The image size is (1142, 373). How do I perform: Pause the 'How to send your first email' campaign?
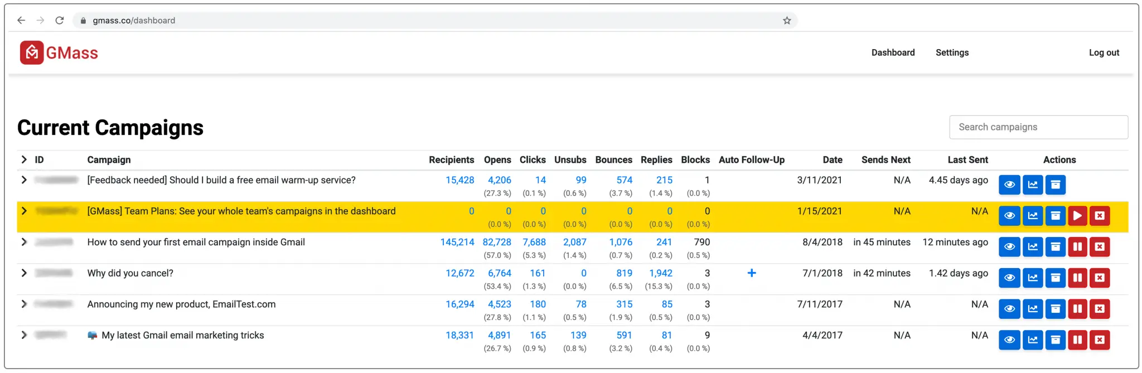(1077, 247)
